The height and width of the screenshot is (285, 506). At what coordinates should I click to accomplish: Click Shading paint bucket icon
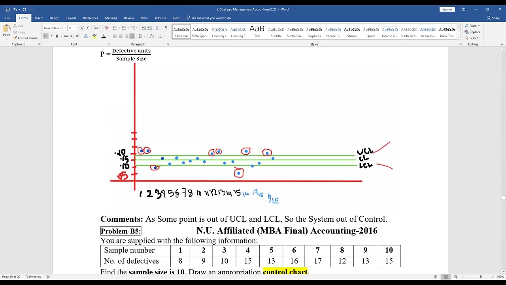[151, 36]
